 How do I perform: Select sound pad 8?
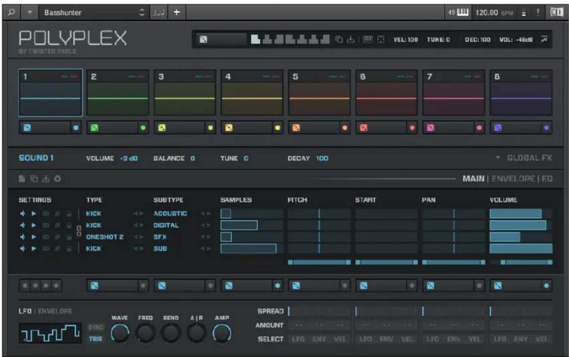[x=521, y=92]
